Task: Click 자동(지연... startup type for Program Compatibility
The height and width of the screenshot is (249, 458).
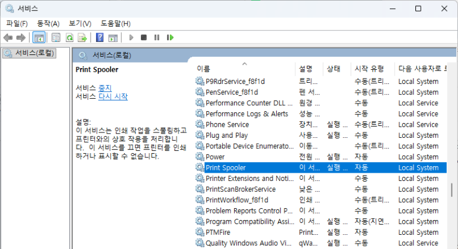Action: [x=372, y=222]
